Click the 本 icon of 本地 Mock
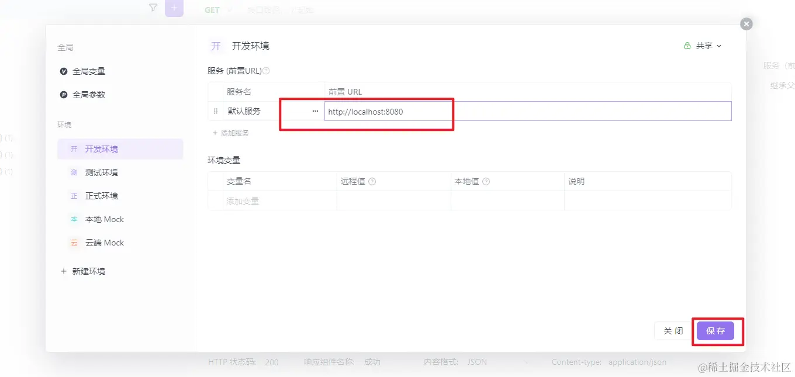 [74, 219]
